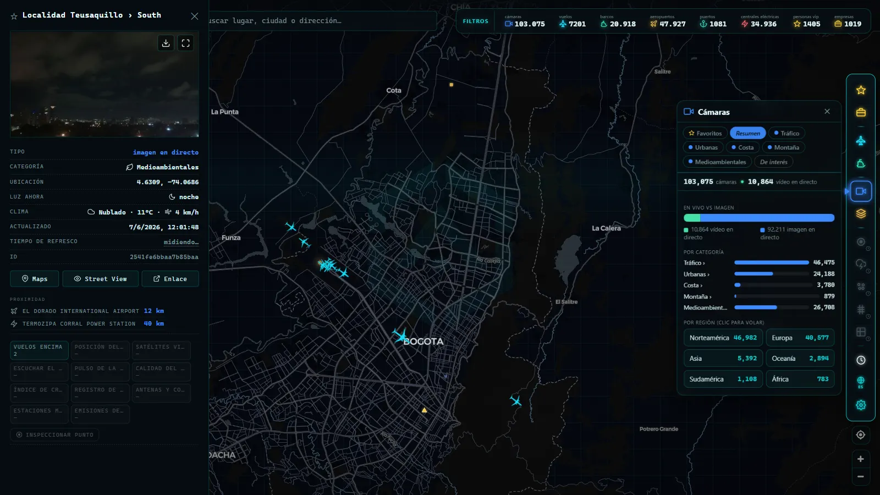The image size is (880, 495).
Task: Close the Localidad Teusaquillo detail panel
Action: click(195, 16)
